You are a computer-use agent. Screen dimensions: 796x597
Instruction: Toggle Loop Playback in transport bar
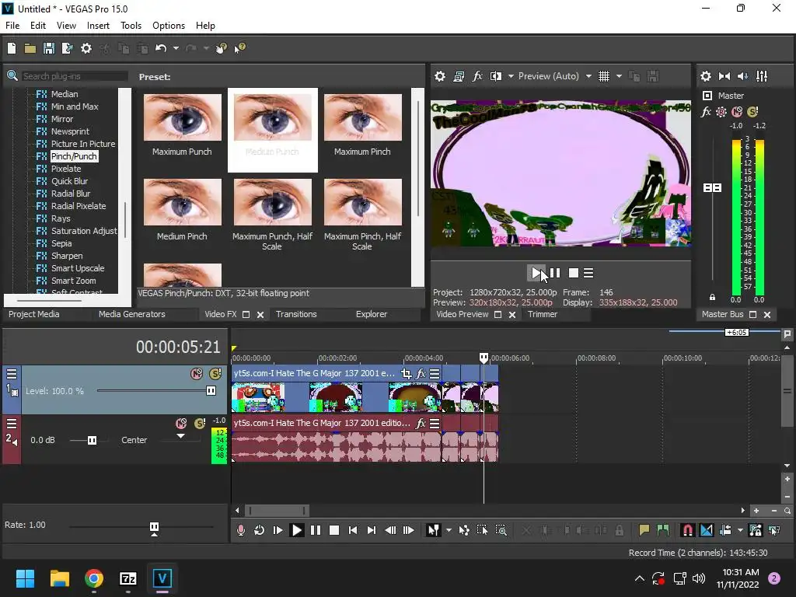(259, 530)
